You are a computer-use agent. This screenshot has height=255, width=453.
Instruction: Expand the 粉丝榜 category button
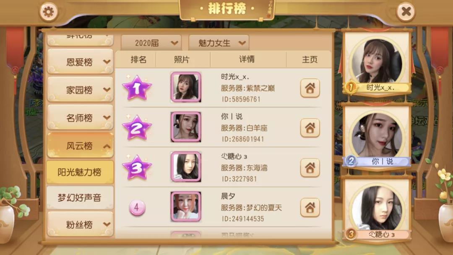(80, 224)
